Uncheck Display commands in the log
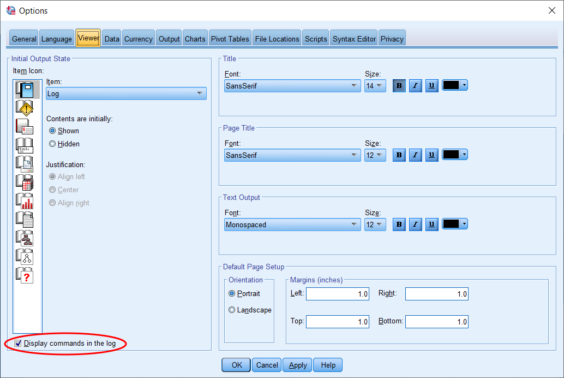Viewport: 564px width, 378px height. [x=19, y=344]
